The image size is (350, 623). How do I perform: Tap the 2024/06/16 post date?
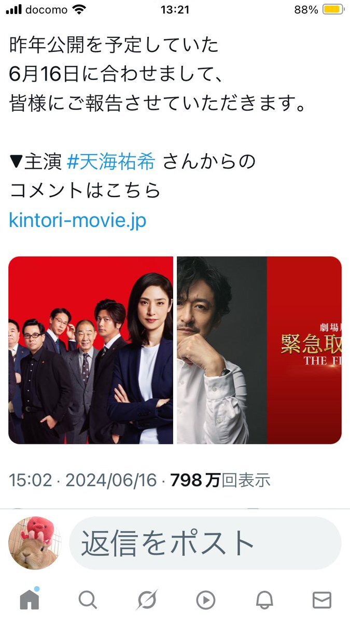pyautogui.click(x=111, y=480)
